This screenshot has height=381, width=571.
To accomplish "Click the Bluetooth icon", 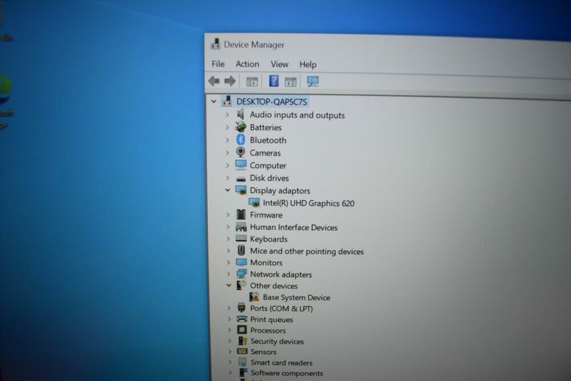I will pos(241,139).
